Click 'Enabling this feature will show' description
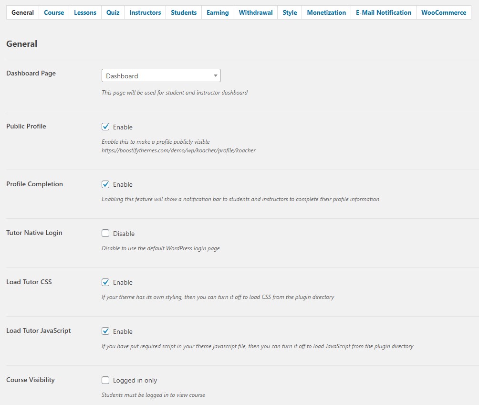Screen dimensions: 479x405 tap(240, 199)
